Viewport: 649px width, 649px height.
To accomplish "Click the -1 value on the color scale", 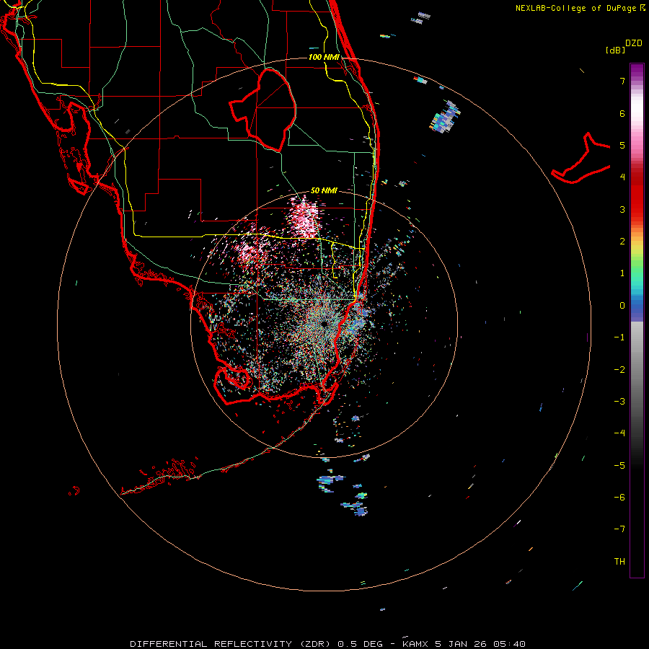I will [x=619, y=337].
